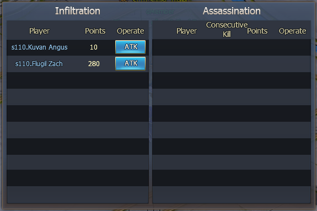The image size is (317, 211).
Task: Attack s110.Kuvan Angus with ATK button
Action: point(130,47)
